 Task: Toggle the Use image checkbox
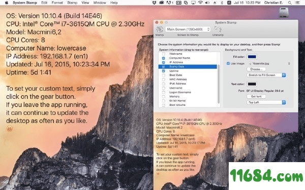228,63
